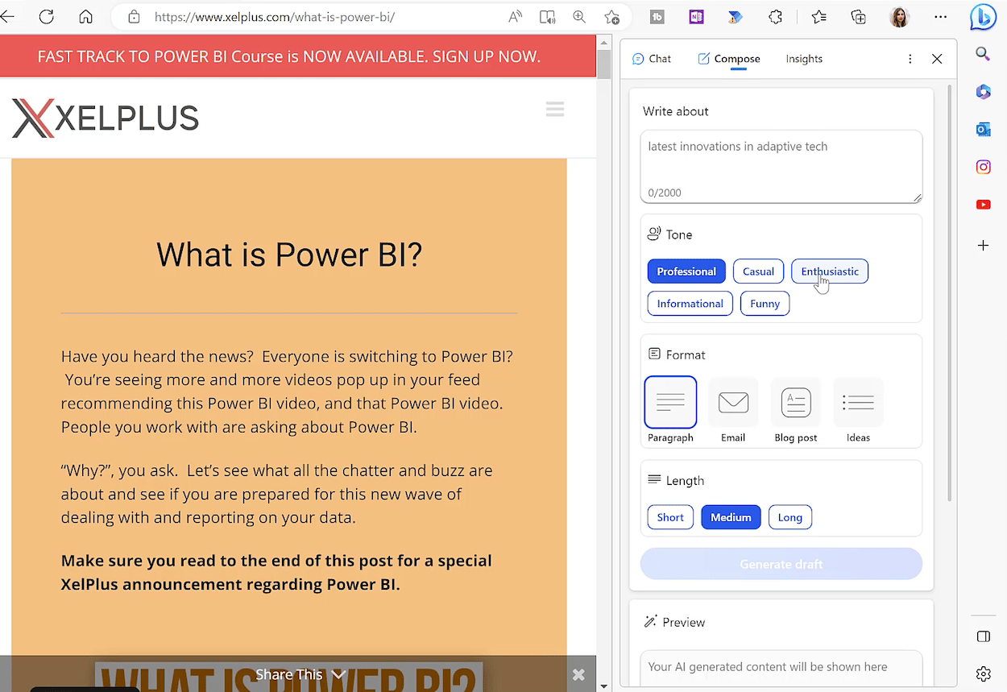The image size is (1007, 692).
Task: Open the Favorites list
Action: pos(818,17)
